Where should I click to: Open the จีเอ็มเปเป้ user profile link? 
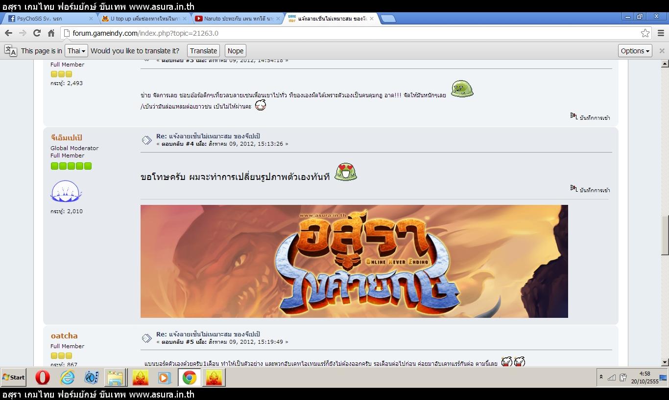pyautogui.click(x=67, y=138)
